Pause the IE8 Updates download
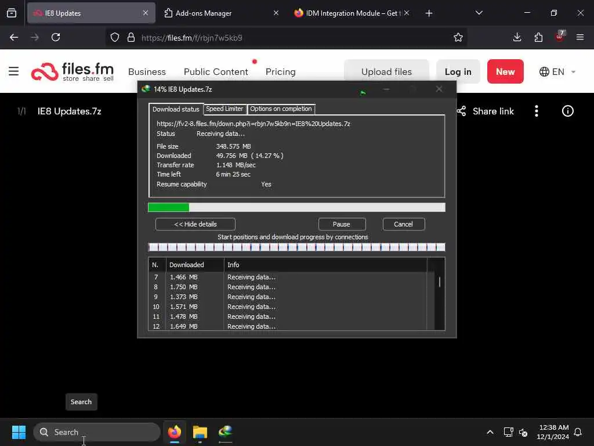 click(342, 224)
